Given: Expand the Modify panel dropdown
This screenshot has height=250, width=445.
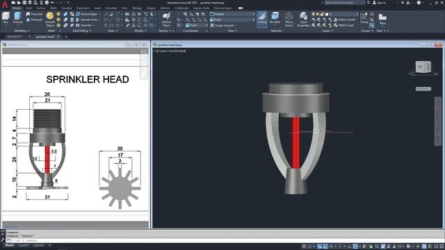Looking at the screenshot, I should (x=140, y=31).
